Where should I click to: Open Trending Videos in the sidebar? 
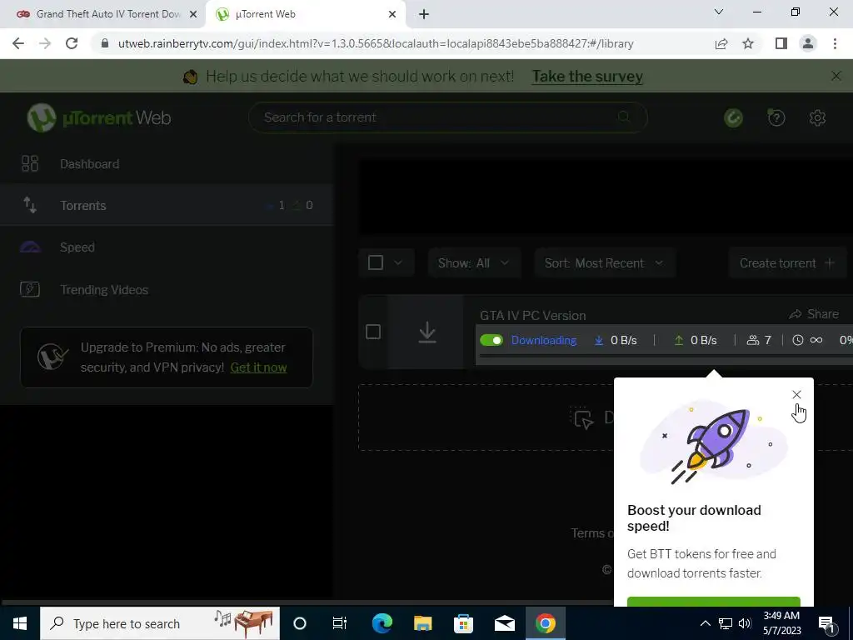167,289
